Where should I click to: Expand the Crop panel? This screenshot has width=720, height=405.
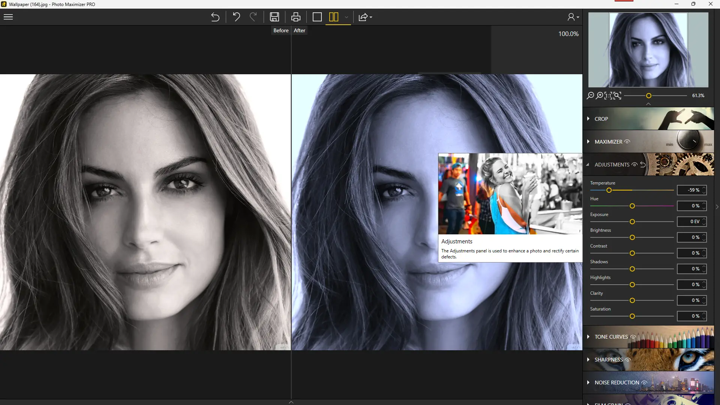(601, 119)
